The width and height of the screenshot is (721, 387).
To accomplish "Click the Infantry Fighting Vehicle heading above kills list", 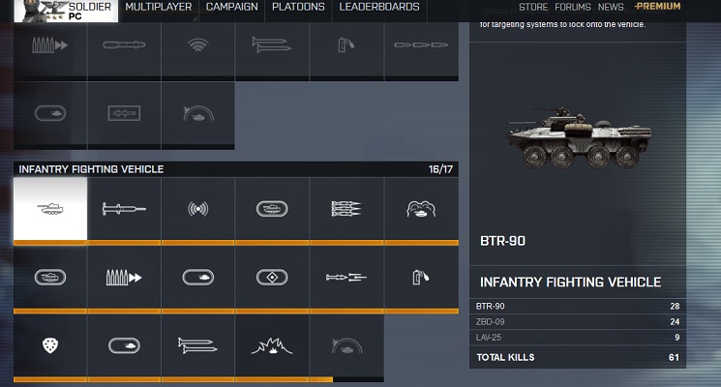I will pyautogui.click(x=571, y=283).
